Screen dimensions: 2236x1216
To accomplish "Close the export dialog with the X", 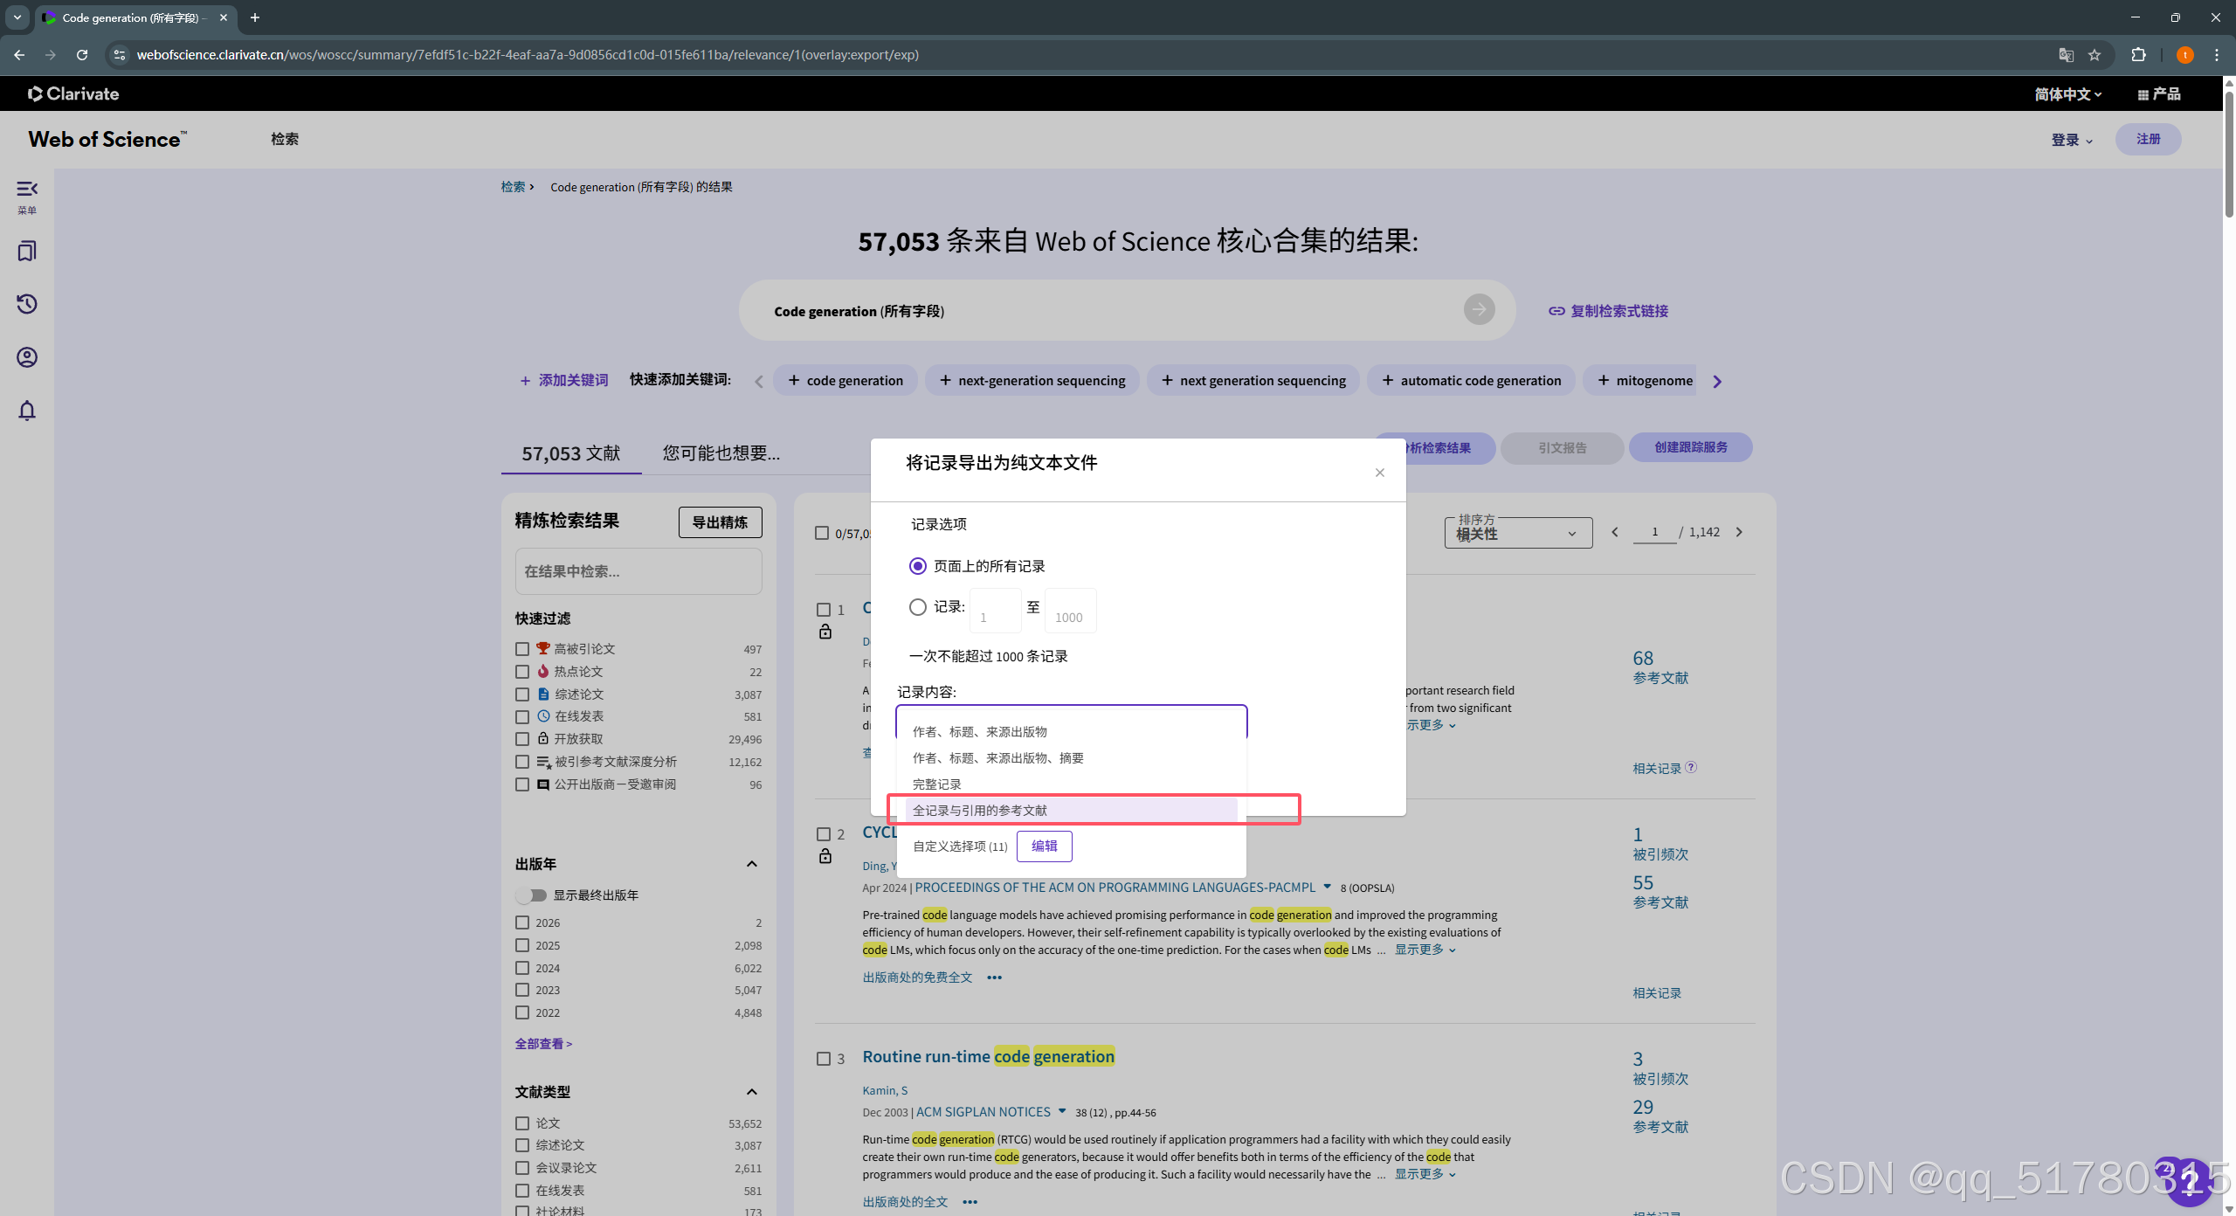I will (x=1380, y=473).
